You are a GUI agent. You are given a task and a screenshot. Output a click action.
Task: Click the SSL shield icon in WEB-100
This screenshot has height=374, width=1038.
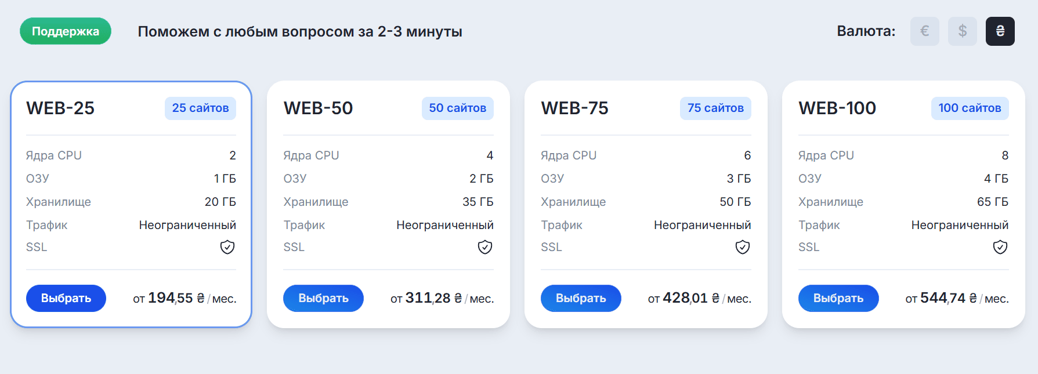pyautogui.click(x=1000, y=248)
